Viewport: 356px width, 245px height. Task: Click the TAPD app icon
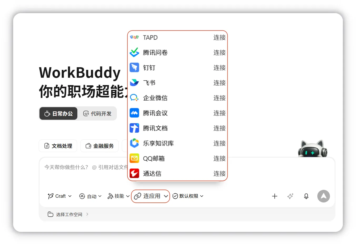[x=134, y=37]
